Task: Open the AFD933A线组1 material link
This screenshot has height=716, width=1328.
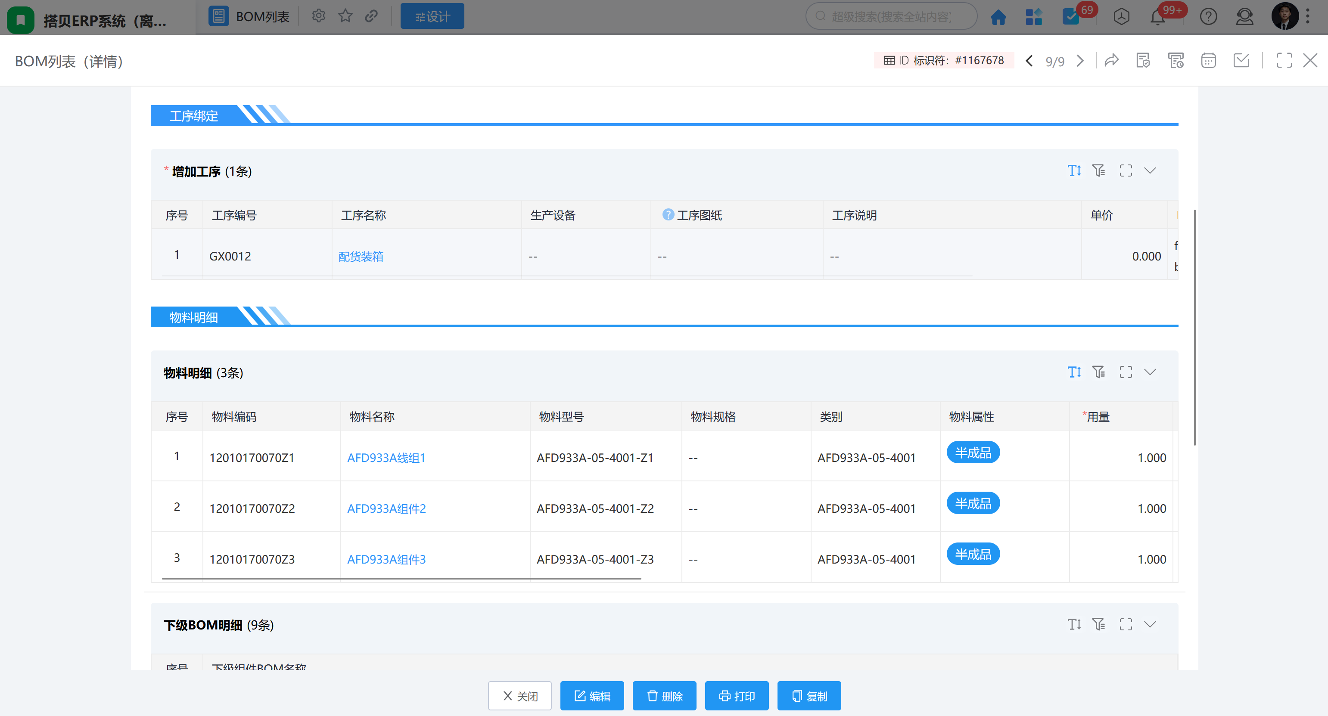Action: tap(386, 457)
